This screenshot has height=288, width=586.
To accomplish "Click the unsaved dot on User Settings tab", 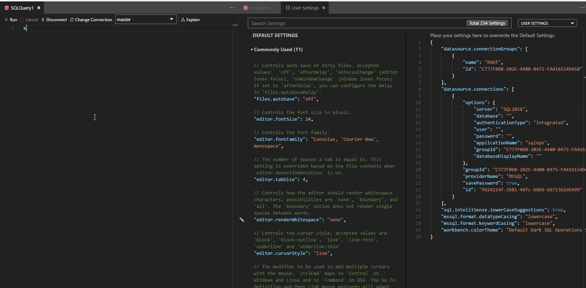I will 323,8.
